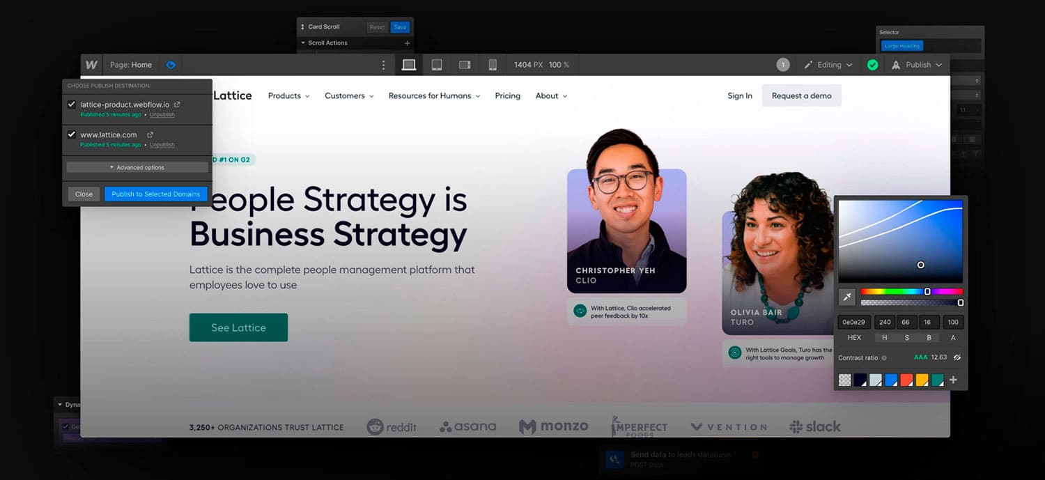The image size is (1045, 480).
Task: Uncheck the lattice-product.webflow.io destination
Action: coord(71,104)
